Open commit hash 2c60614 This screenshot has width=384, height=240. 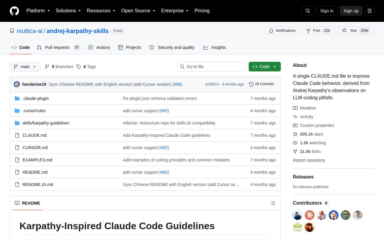coord(212,84)
